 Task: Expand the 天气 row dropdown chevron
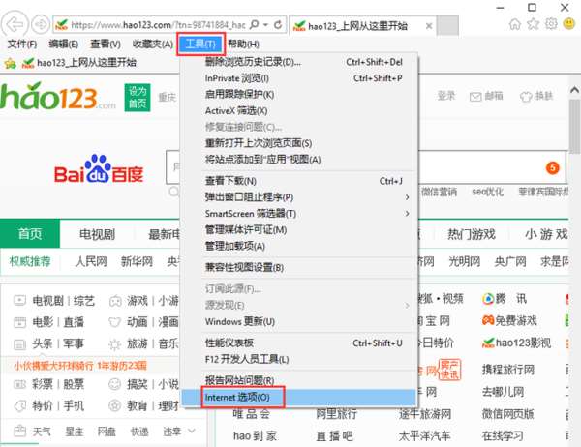pyautogui.click(x=191, y=431)
